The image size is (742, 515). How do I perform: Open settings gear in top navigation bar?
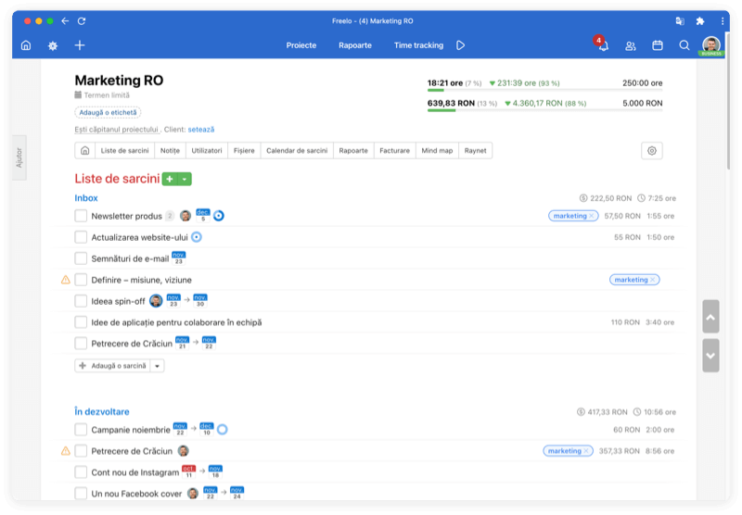coord(52,45)
